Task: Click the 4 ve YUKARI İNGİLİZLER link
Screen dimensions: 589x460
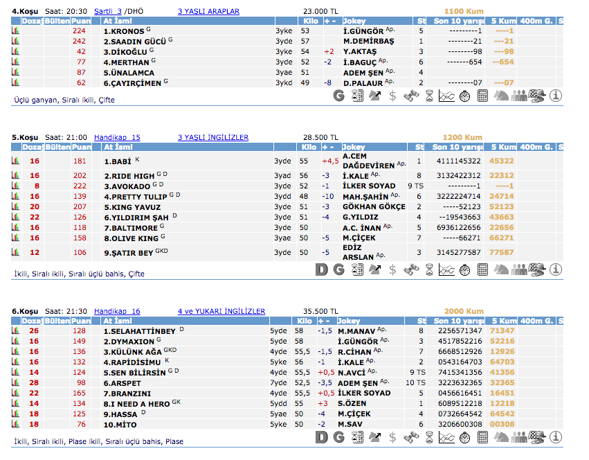Action: (221, 312)
